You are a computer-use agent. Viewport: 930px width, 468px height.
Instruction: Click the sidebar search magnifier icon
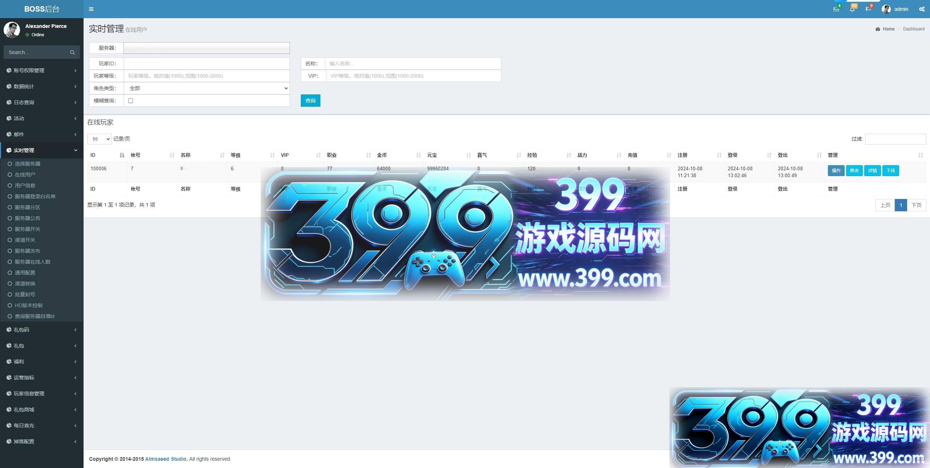coord(72,52)
